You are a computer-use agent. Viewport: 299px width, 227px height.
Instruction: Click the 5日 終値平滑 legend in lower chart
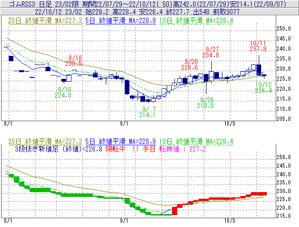121,141
